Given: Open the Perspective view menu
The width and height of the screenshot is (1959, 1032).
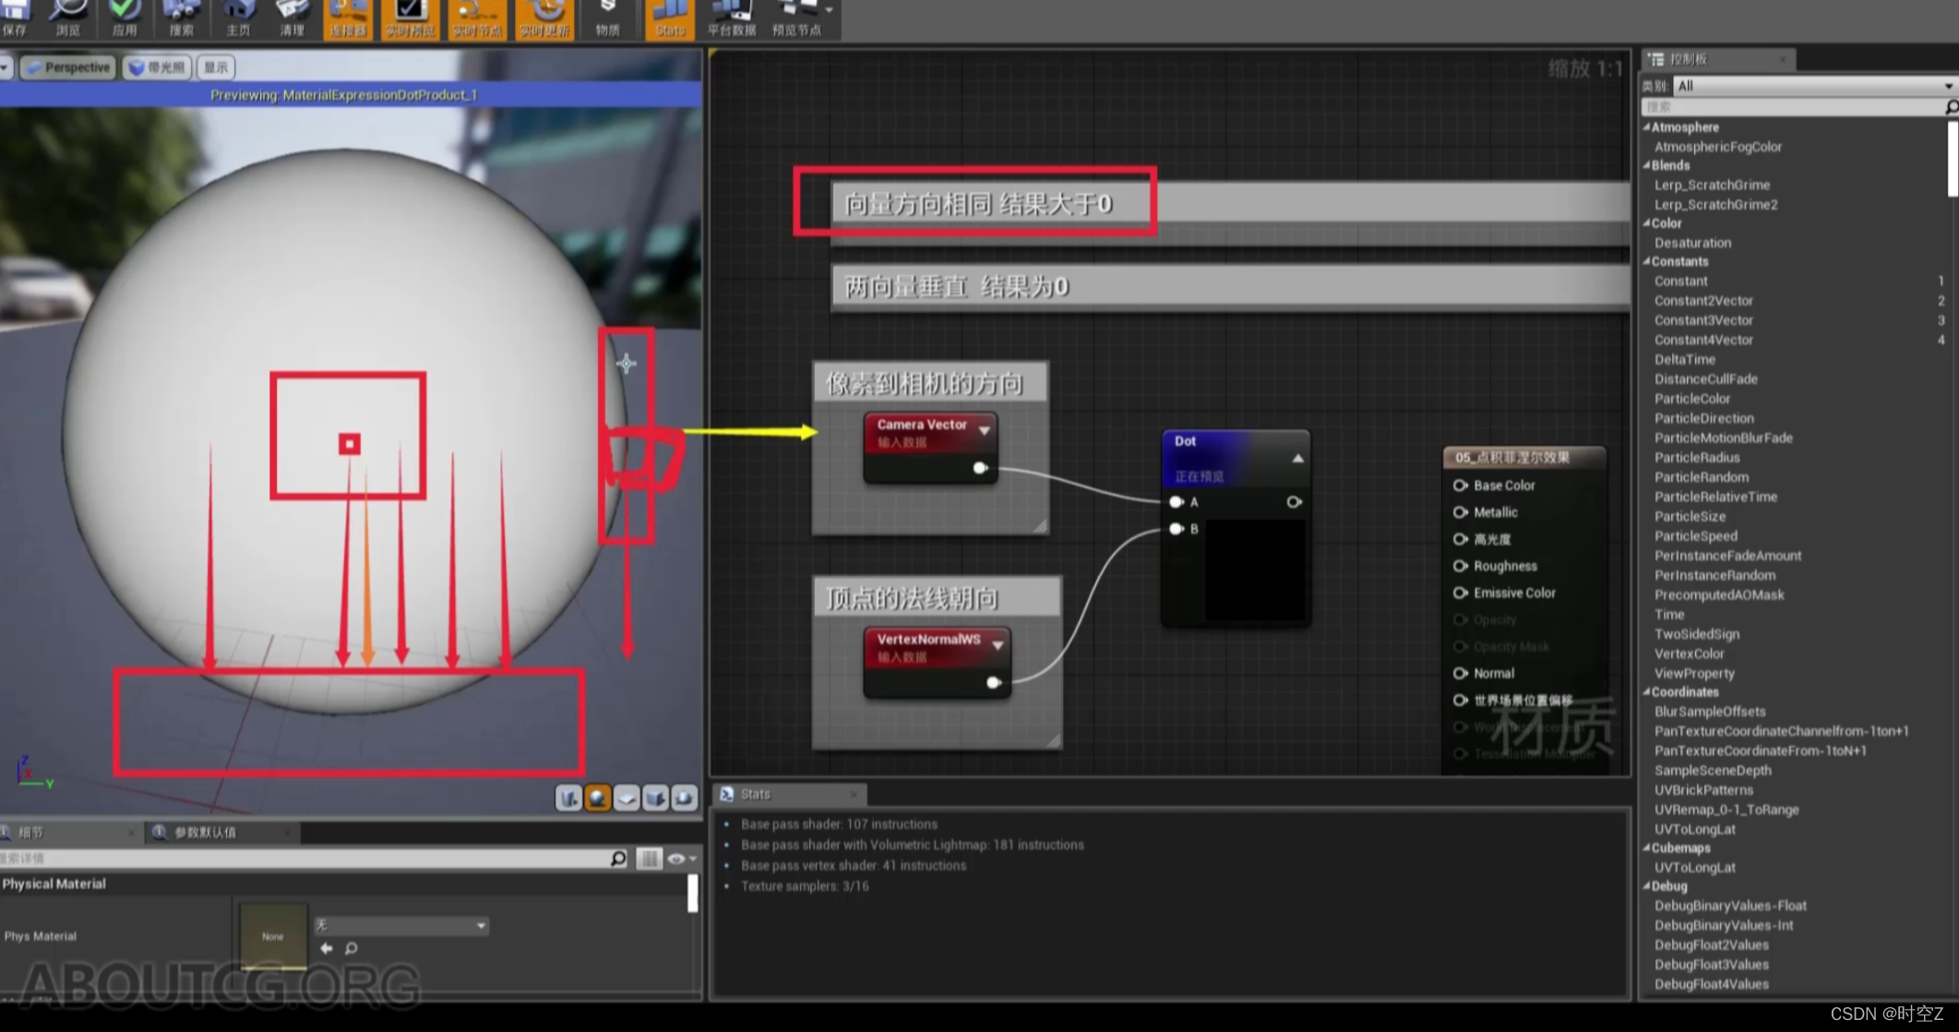Looking at the screenshot, I should point(66,66).
